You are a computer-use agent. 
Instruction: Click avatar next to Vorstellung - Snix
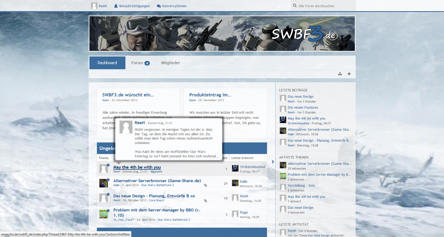283,187
